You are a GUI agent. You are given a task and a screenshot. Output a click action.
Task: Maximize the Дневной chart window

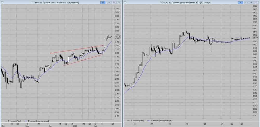coord(114,2)
